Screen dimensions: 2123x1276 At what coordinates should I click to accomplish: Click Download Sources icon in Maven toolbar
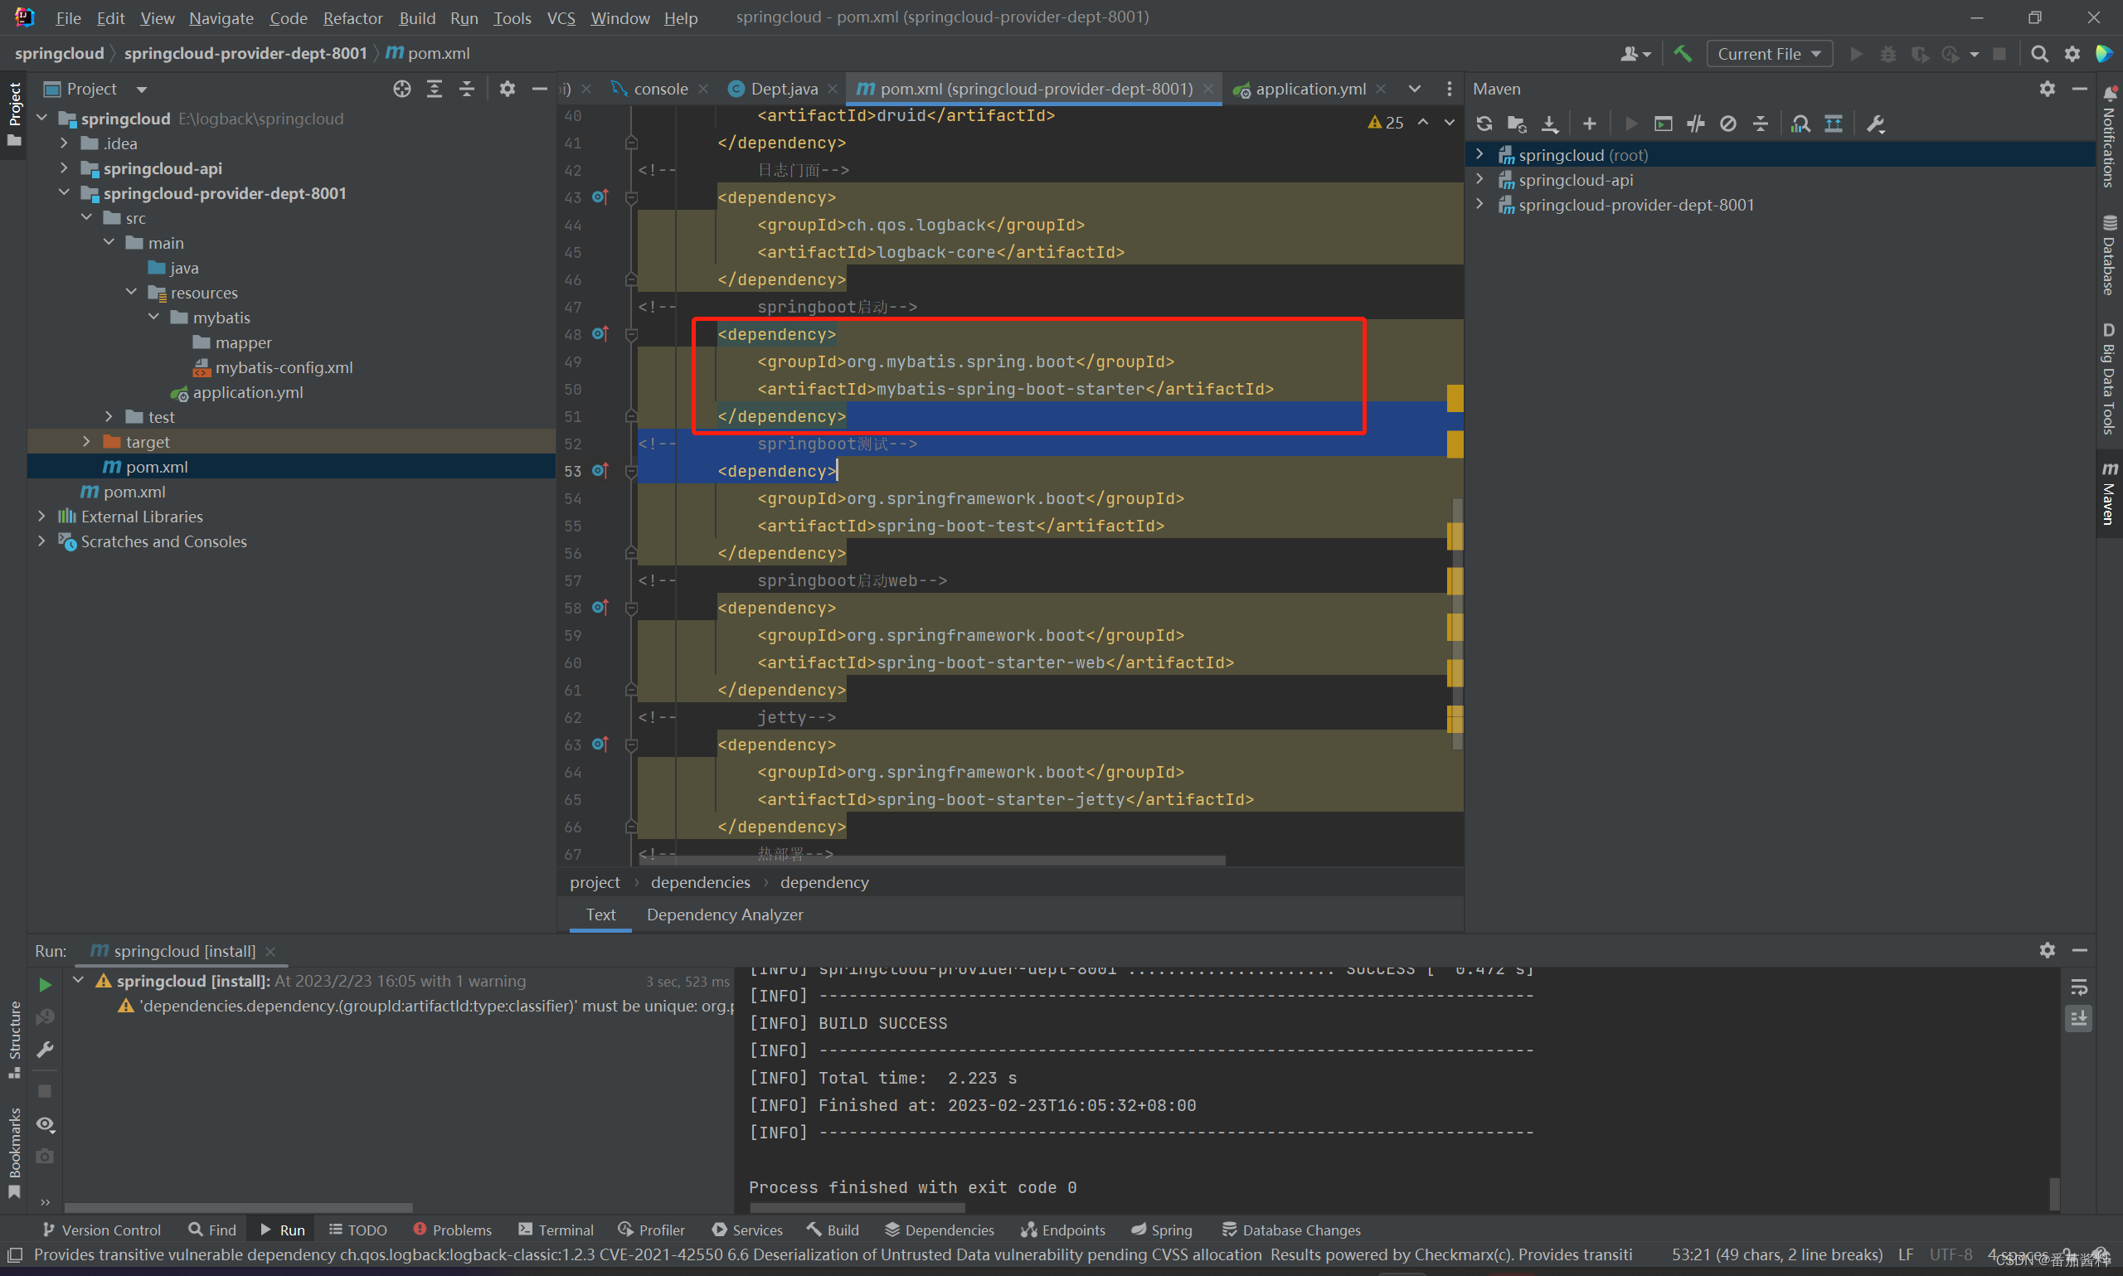point(1549,124)
